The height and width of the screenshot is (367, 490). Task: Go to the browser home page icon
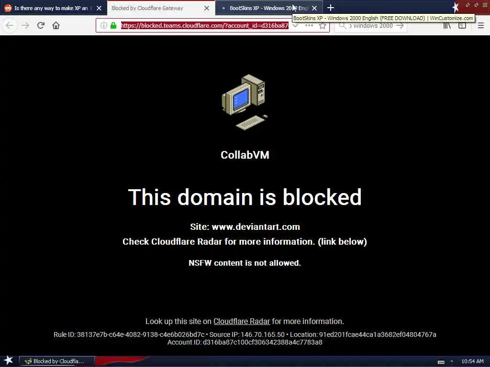[x=56, y=25]
